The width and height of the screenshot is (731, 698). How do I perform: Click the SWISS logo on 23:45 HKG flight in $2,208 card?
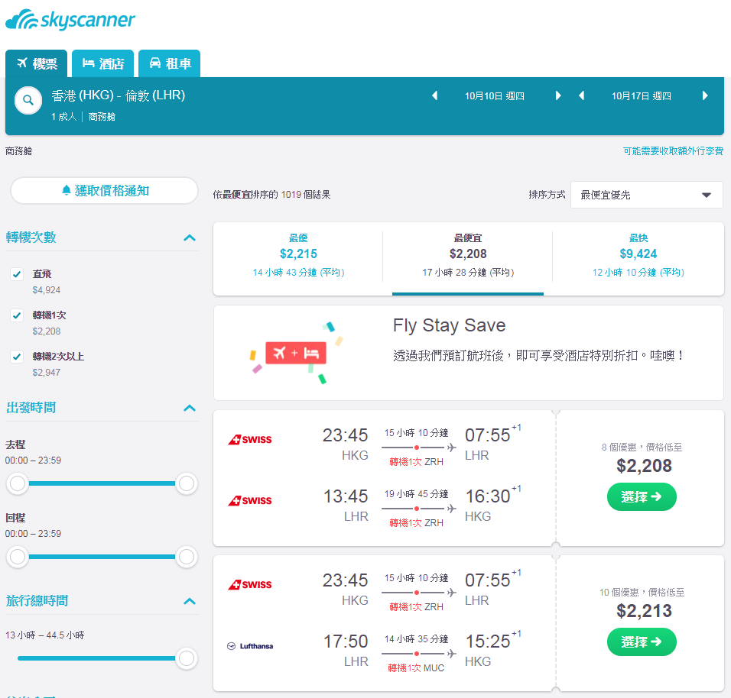(250, 440)
